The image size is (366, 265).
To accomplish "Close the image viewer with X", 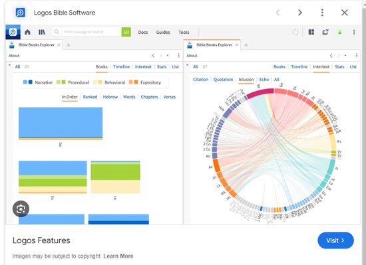I will click(345, 13).
